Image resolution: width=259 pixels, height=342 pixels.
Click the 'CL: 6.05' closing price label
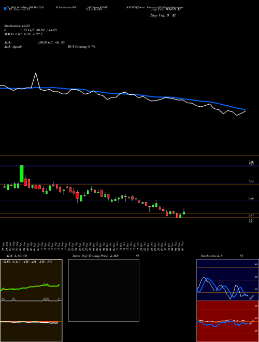94,10
